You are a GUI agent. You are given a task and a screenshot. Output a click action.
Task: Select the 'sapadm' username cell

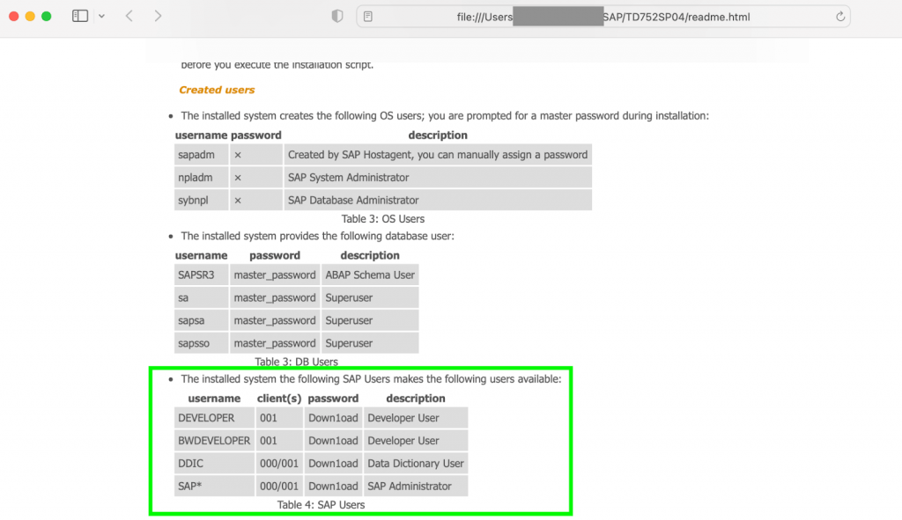[x=202, y=155]
